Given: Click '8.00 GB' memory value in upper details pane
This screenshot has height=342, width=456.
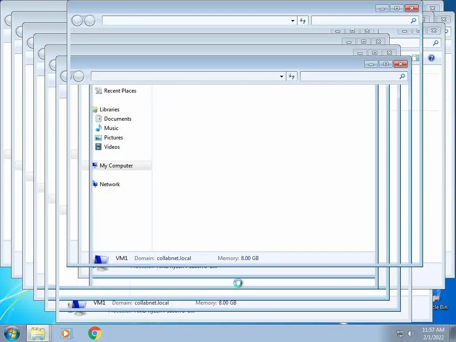Looking at the screenshot, I should pos(250,258).
